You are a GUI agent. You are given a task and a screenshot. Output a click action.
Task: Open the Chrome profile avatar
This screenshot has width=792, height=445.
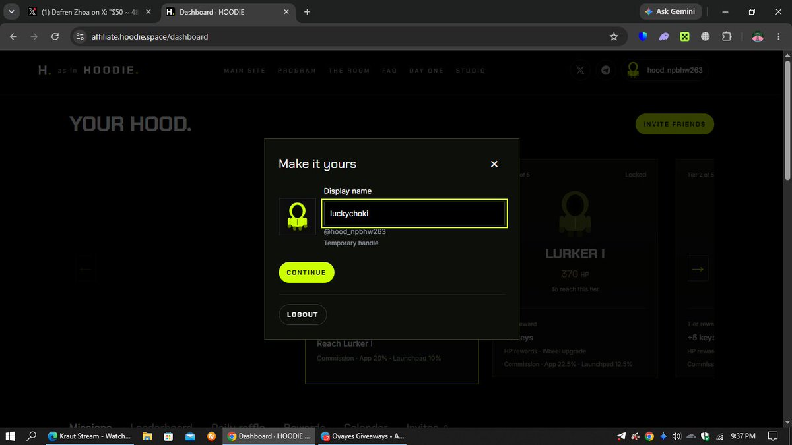(x=758, y=36)
